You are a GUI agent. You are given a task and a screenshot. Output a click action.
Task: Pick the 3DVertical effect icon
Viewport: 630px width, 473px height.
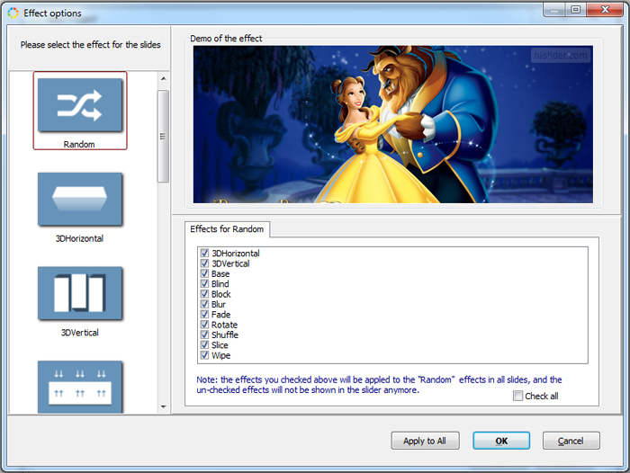[x=80, y=293]
